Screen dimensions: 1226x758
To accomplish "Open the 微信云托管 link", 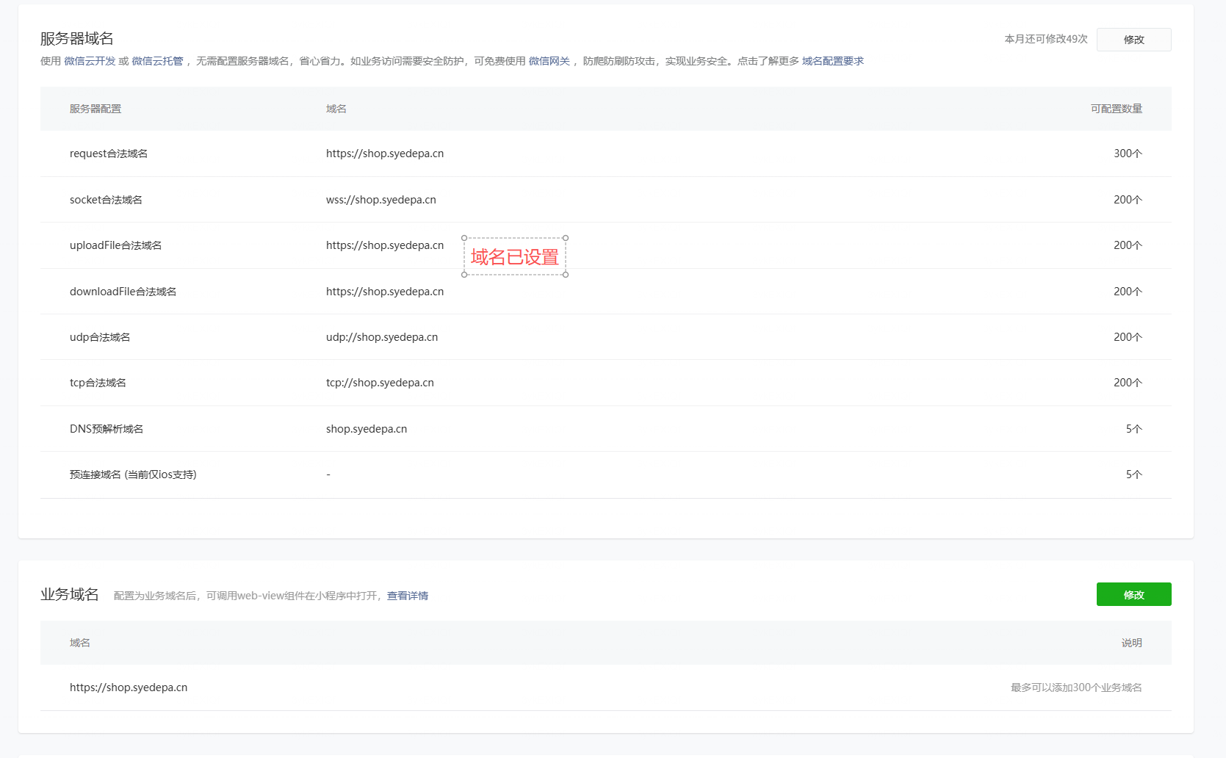I will [157, 61].
